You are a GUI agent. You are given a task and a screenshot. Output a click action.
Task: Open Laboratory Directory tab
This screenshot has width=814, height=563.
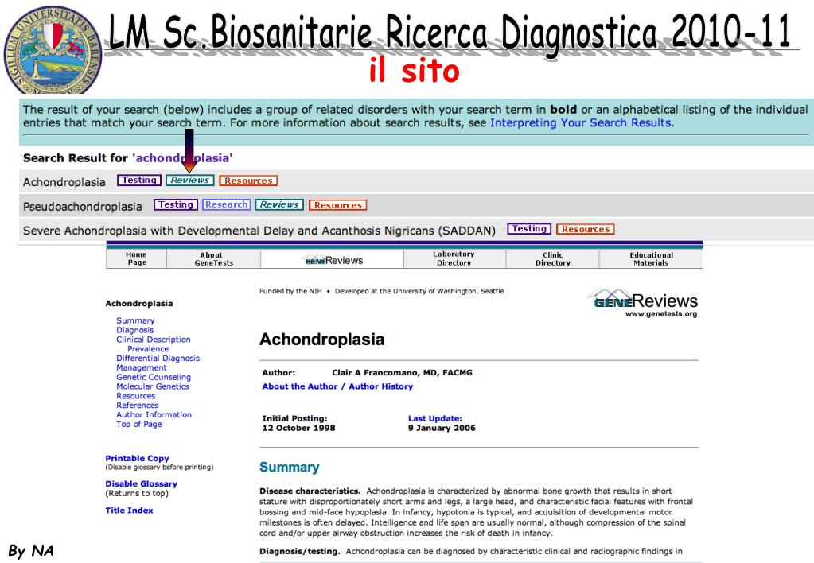tap(454, 258)
